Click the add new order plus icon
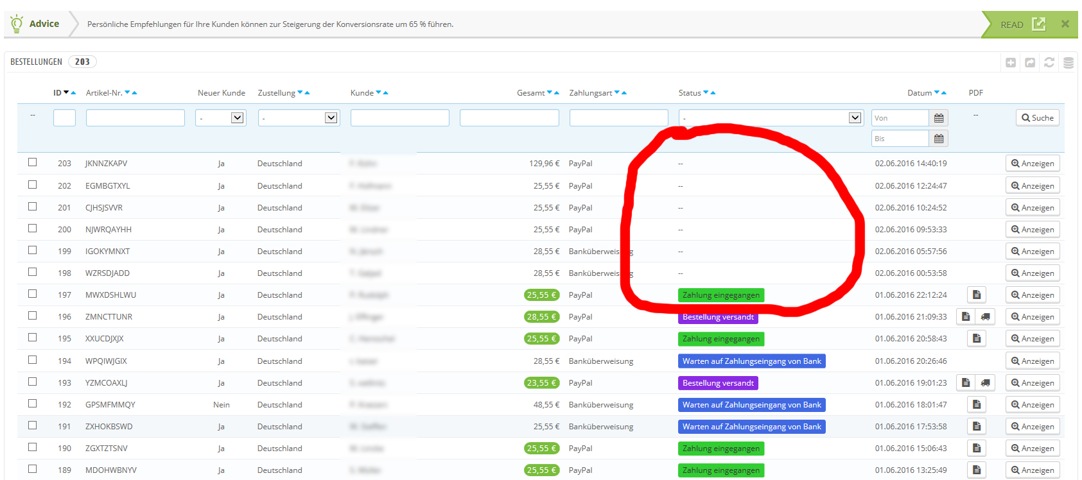The height and width of the screenshot is (480, 1082). tap(1011, 62)
